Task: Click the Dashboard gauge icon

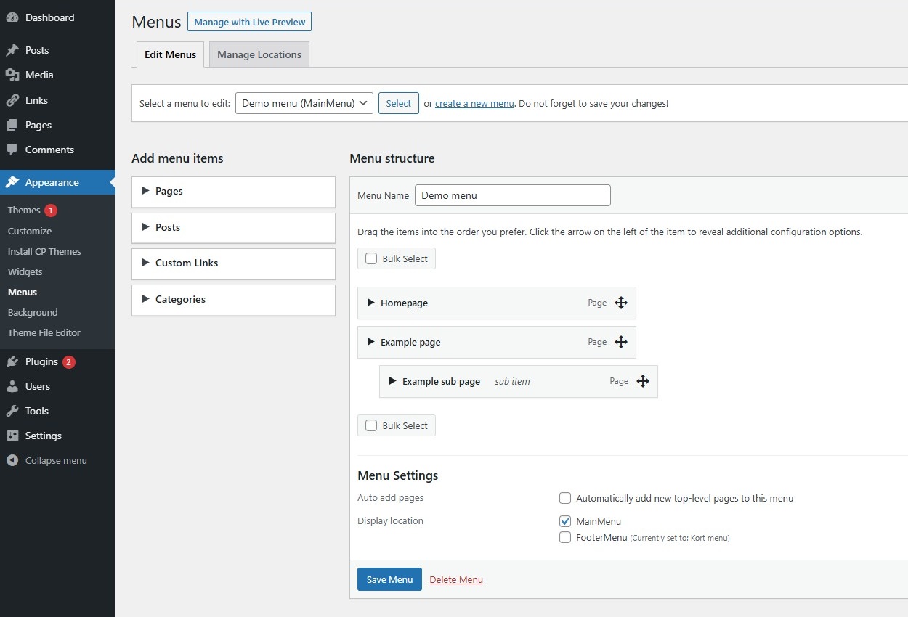Action: [x=12, y=17]
